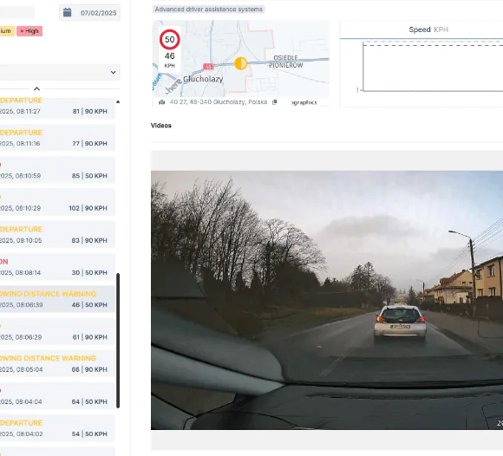Viewport: 503px width, 456px height.
Task: Toggle the High severity filter tag
Action: 29,31
